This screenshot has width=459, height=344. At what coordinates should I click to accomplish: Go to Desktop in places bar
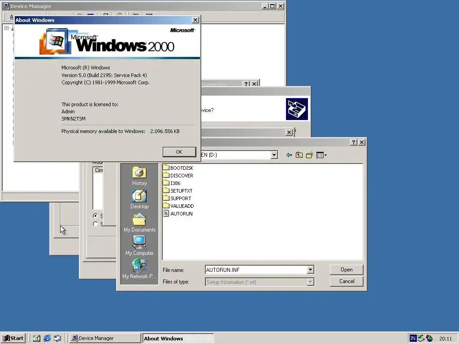point(139,199)
